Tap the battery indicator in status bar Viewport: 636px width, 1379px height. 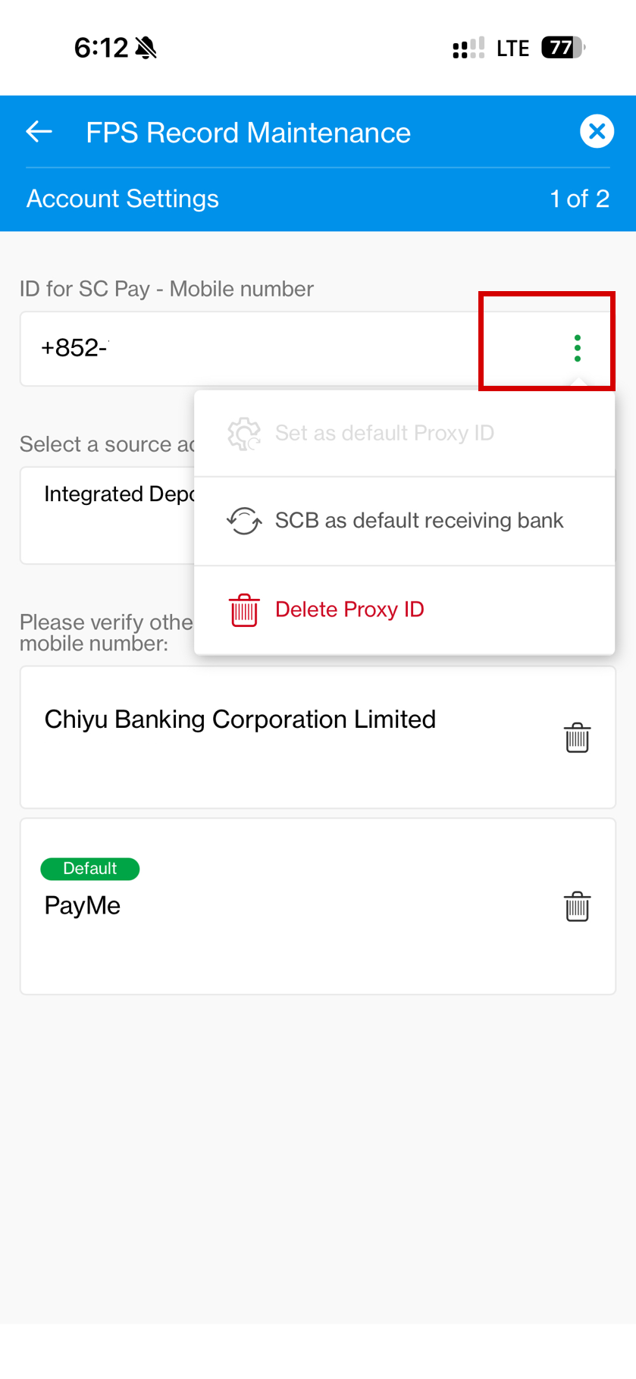click(x=562, y=48)
